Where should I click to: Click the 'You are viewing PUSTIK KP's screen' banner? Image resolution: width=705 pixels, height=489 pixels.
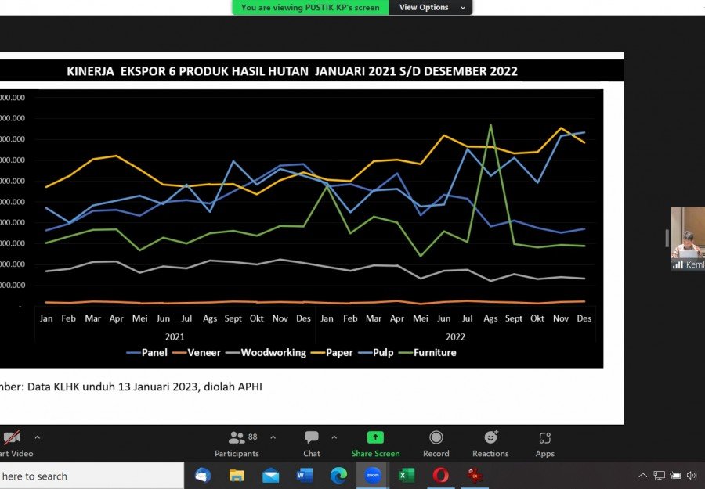pyautogui.click(x=310, y=8)
